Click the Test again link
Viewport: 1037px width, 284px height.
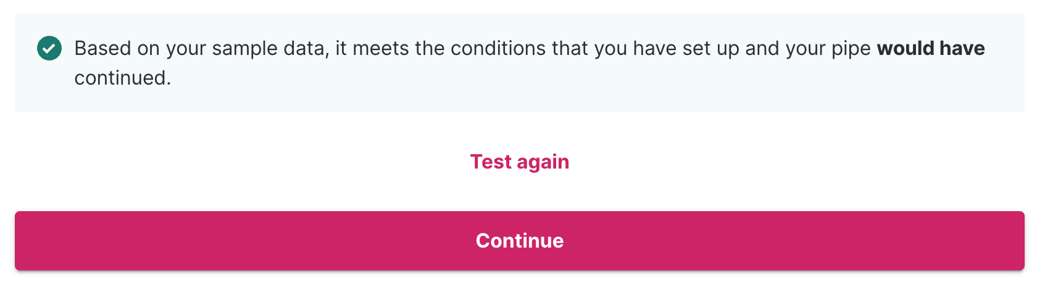[519, 162]
